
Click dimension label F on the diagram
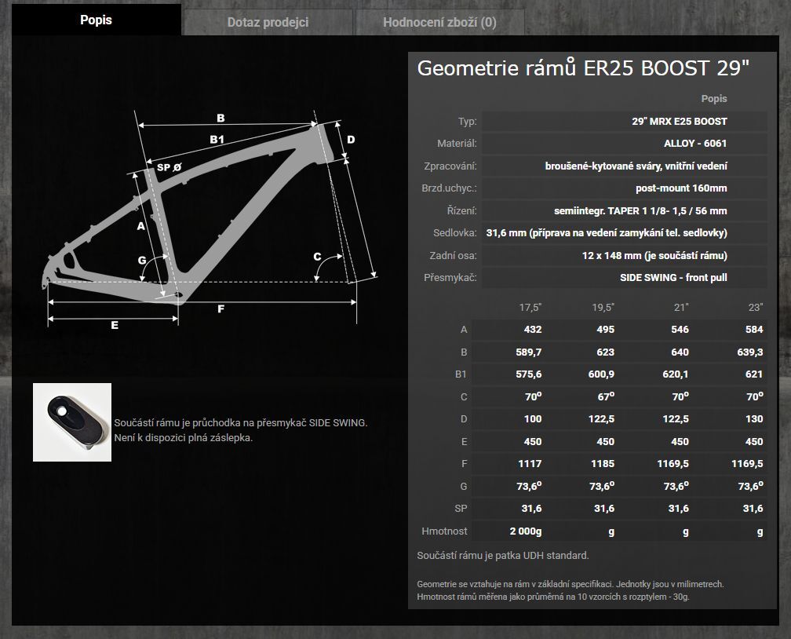221,309
